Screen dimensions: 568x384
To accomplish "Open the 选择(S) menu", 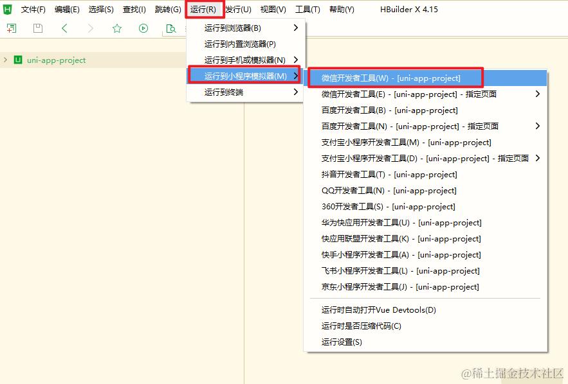I will [101, 10].
